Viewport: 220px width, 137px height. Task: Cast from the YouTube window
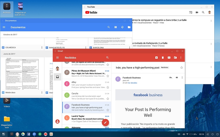click(191, 13)
